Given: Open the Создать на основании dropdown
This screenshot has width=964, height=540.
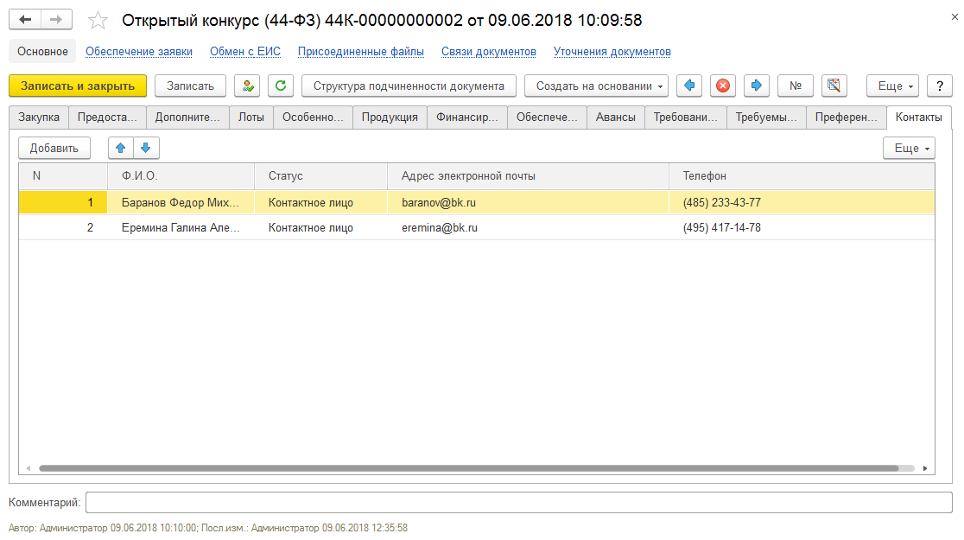Looking at the screenshot, I should click(x=596, y=86).
